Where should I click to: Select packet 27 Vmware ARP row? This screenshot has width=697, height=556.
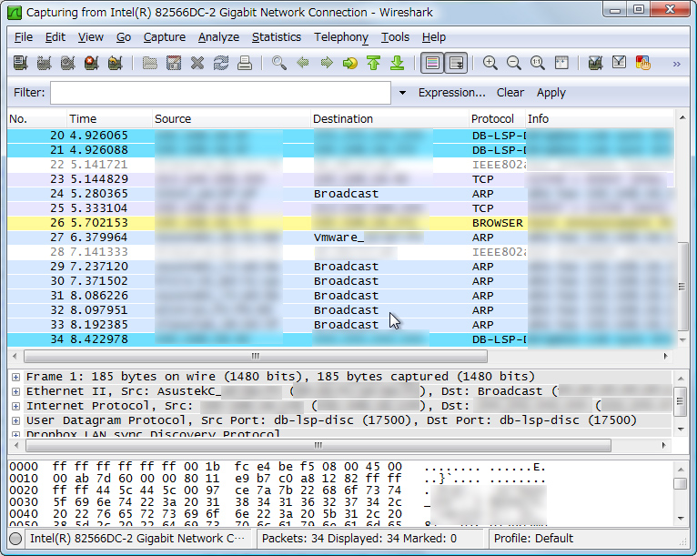click(x=340, y=238)
